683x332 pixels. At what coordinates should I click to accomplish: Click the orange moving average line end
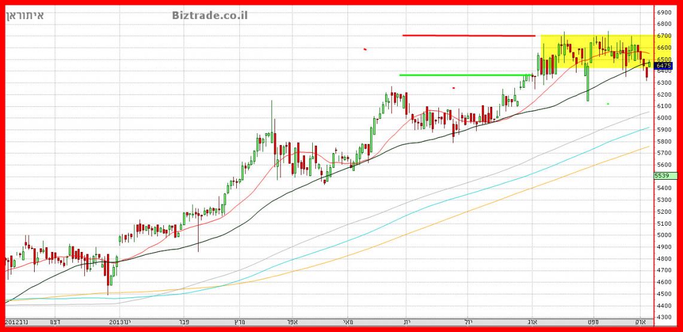[x=648, y=147]
